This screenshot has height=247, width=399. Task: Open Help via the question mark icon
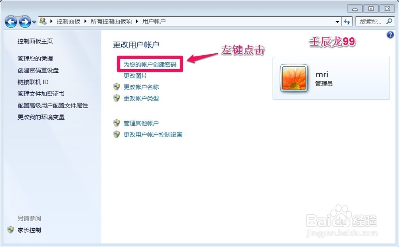pyautogui.click(x=390, y=35)
